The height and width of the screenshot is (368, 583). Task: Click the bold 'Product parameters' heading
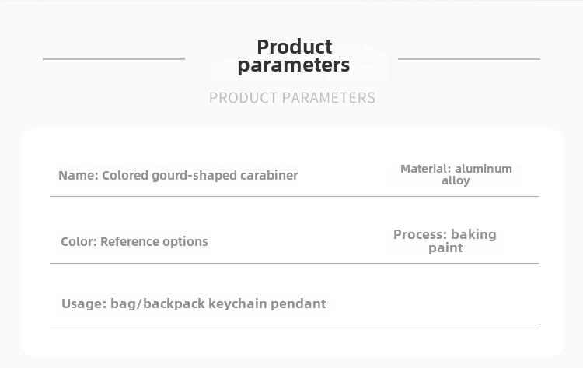tap(294, 56)
